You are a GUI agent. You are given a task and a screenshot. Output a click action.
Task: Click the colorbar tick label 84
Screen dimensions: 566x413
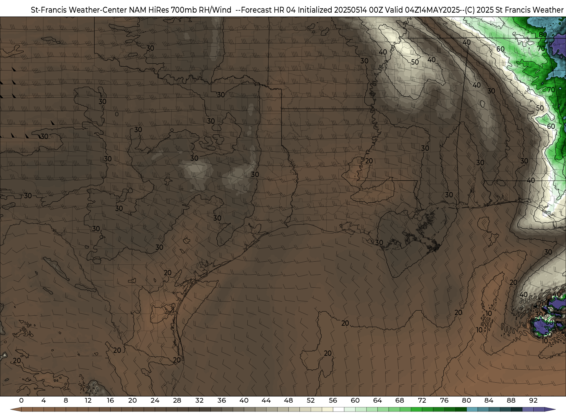[x=489, y=400]
